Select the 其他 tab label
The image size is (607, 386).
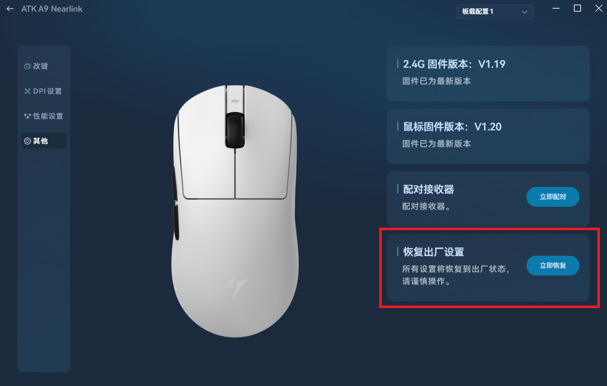point(40,141)
